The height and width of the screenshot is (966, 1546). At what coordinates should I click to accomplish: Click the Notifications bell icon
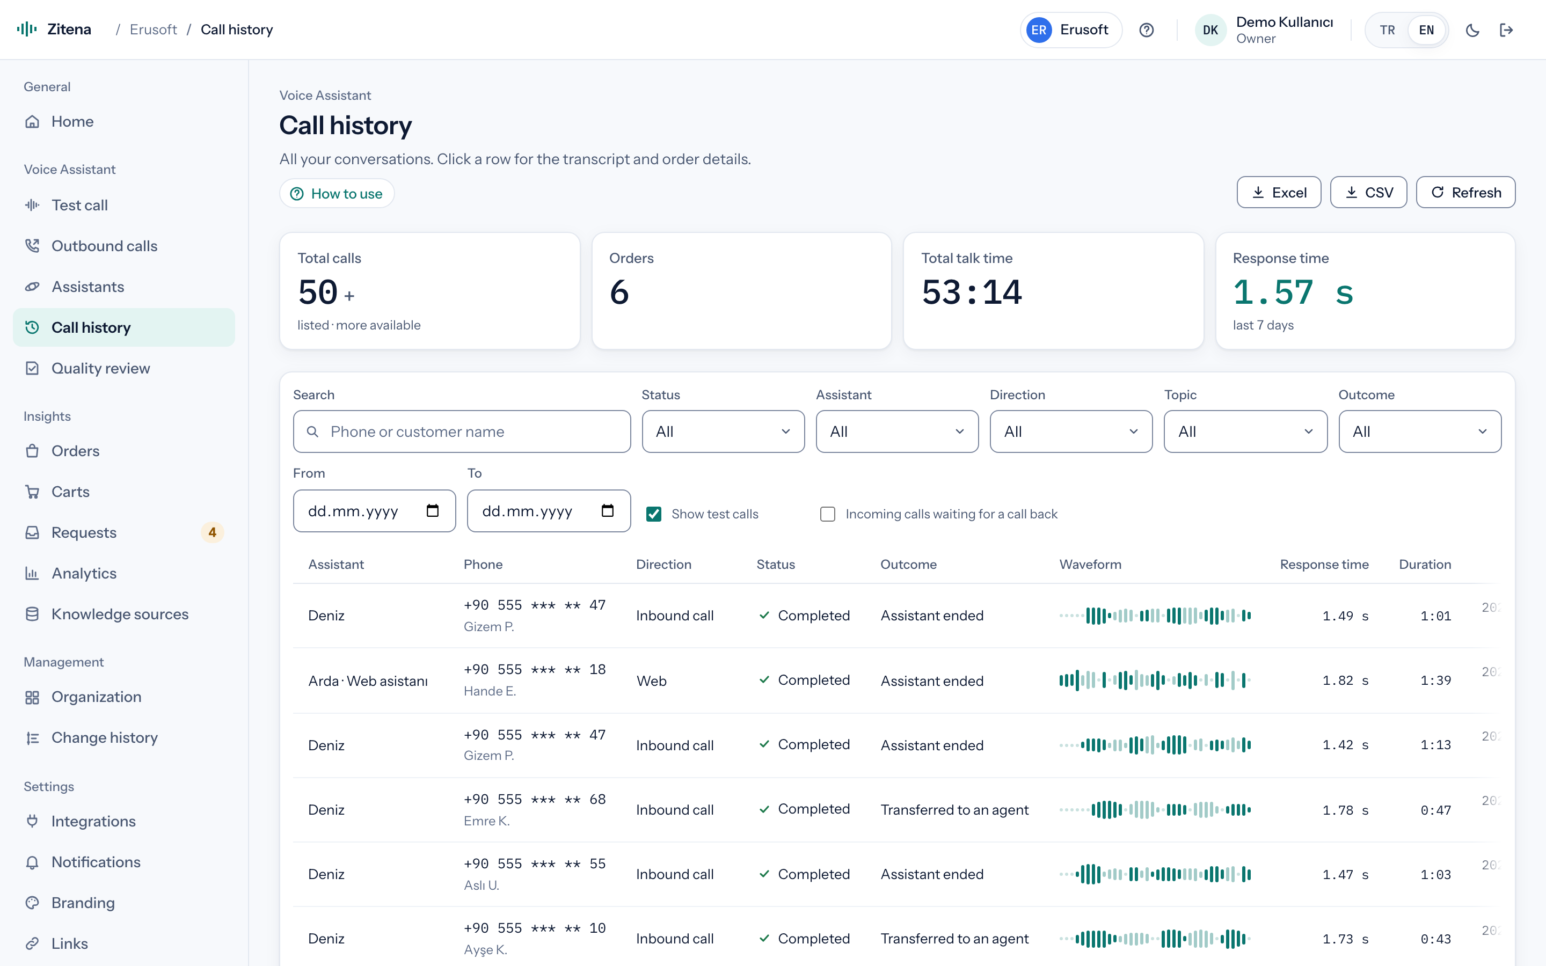[32, 862]
